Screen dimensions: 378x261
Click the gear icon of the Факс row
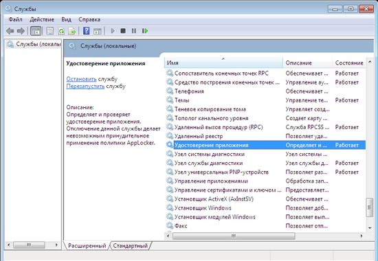click(170, 226)
